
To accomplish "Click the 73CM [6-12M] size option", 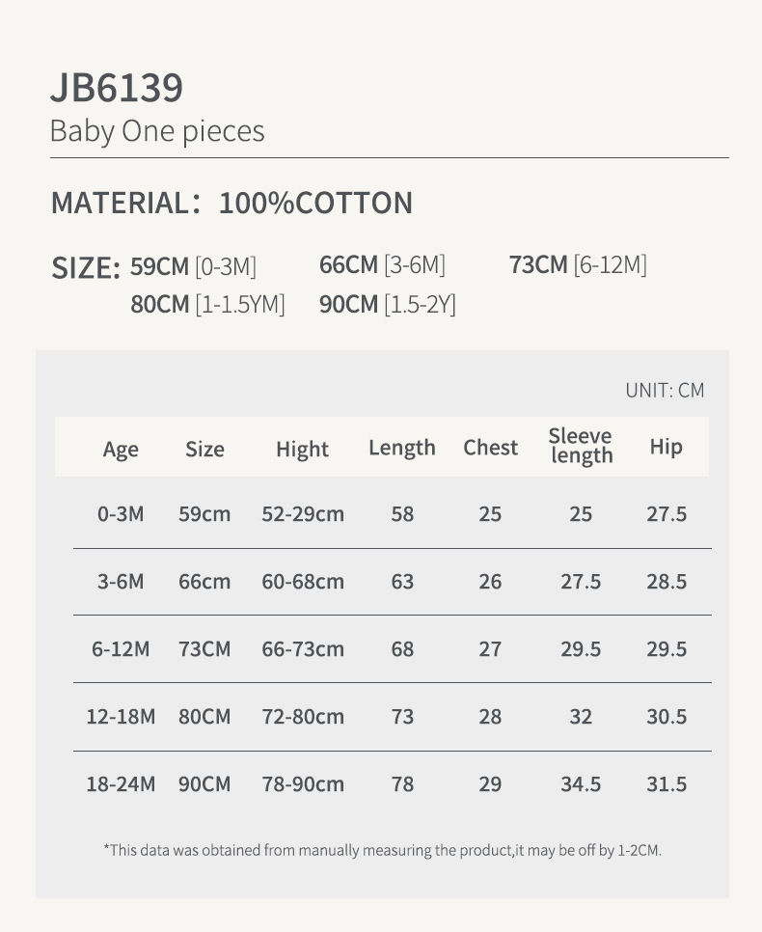I will click(x=578, y=265).
